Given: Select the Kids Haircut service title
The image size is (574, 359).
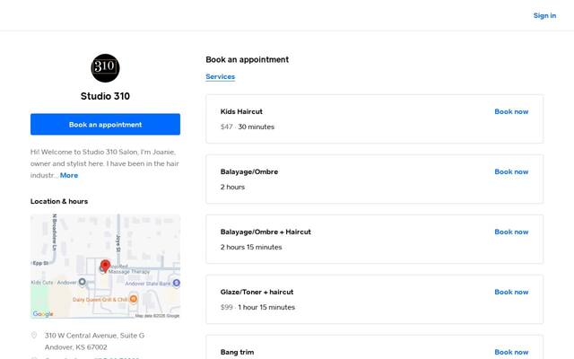Looking at the screenshot, I should [241, 111].
